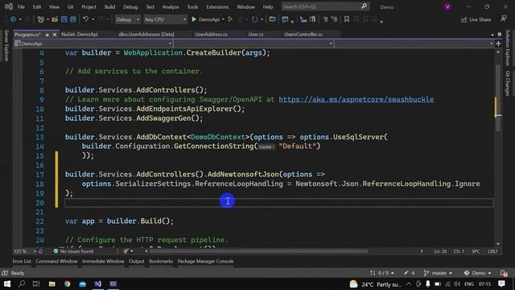515x290 pixels.
Task: Open the Tools menu
Action: click(192, 7)
